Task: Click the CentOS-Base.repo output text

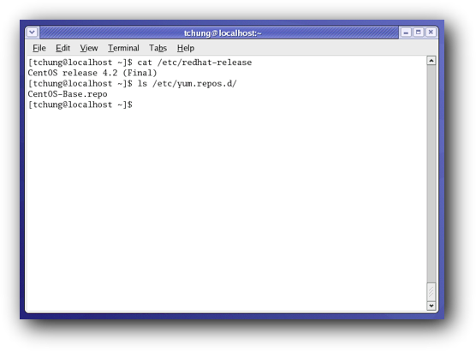Action: 68,94
